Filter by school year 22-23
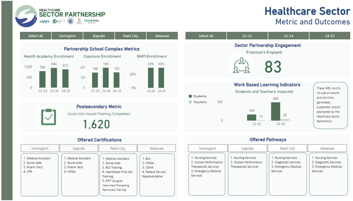This screenshot has width=353, height=201. (247, 36)
